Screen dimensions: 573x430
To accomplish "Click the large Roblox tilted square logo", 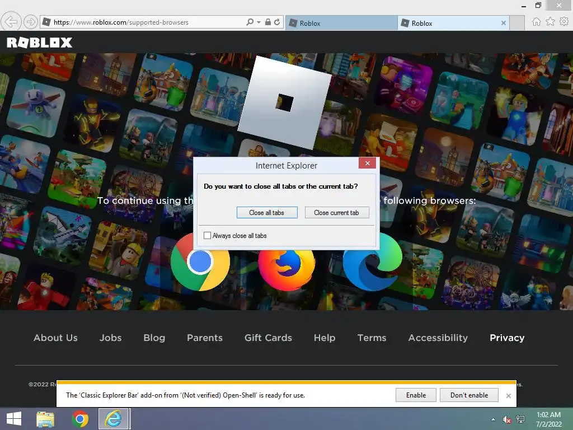I will pos(284,103).
